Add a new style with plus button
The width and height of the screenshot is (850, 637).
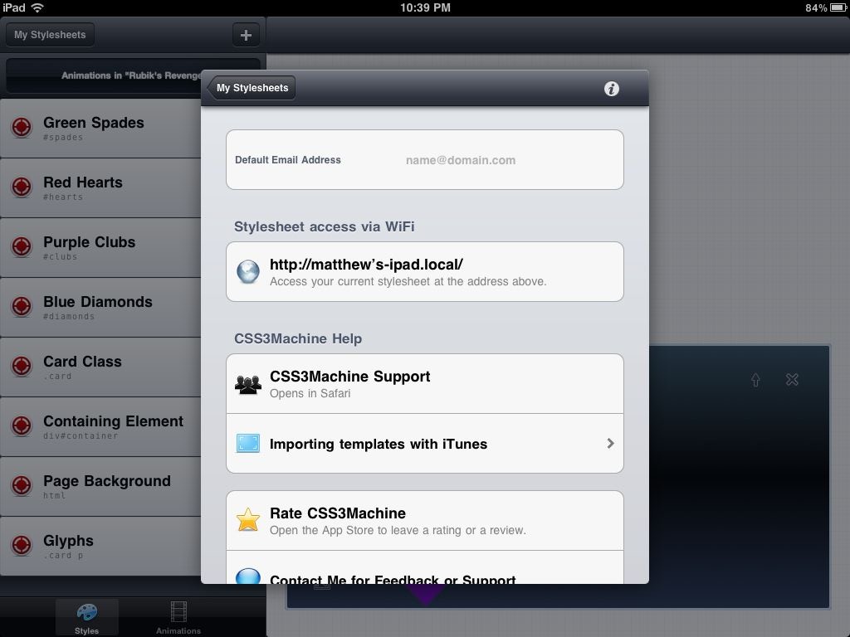246,35
